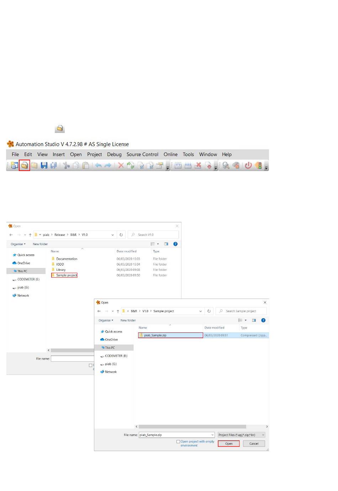Select Quick access in first Open dialog
This screenshot has height=491, width=338.
[23, 255]
